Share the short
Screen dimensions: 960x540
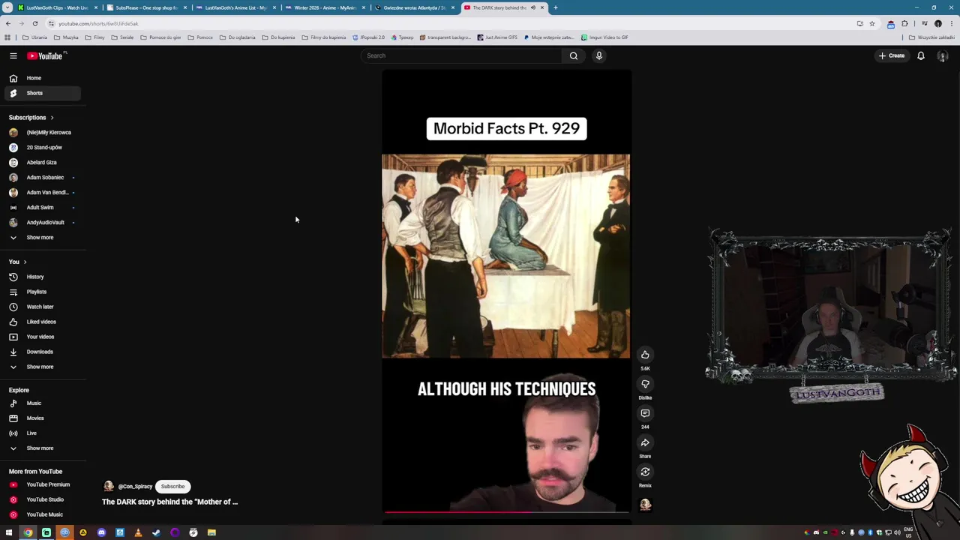coord(645,442)
